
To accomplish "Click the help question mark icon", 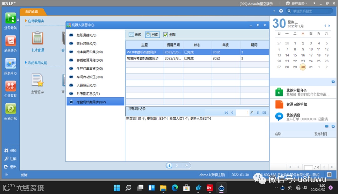I will (281, 11).
